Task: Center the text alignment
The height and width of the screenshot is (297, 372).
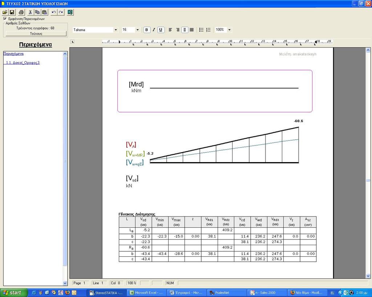Action: [185, 30]
